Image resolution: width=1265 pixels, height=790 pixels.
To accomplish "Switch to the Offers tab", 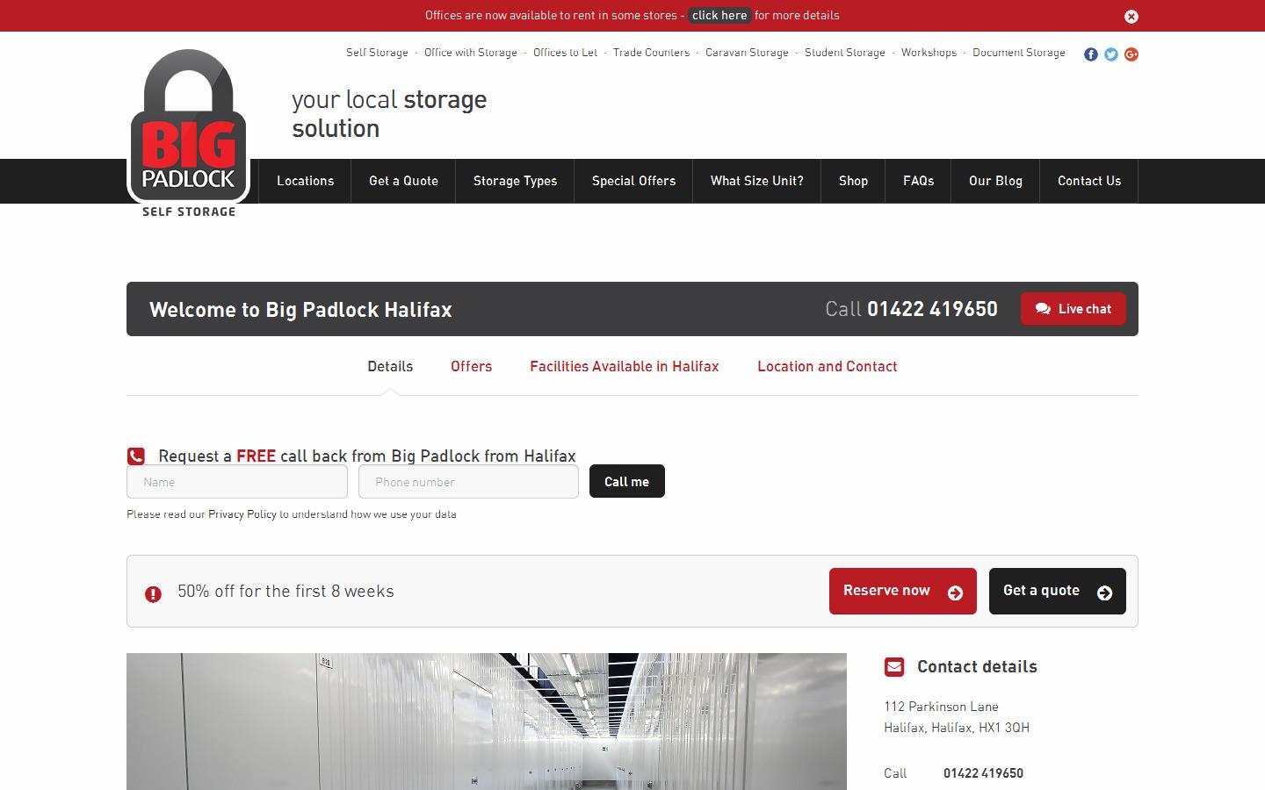I will pyautogui.click(x=471, y=367).
